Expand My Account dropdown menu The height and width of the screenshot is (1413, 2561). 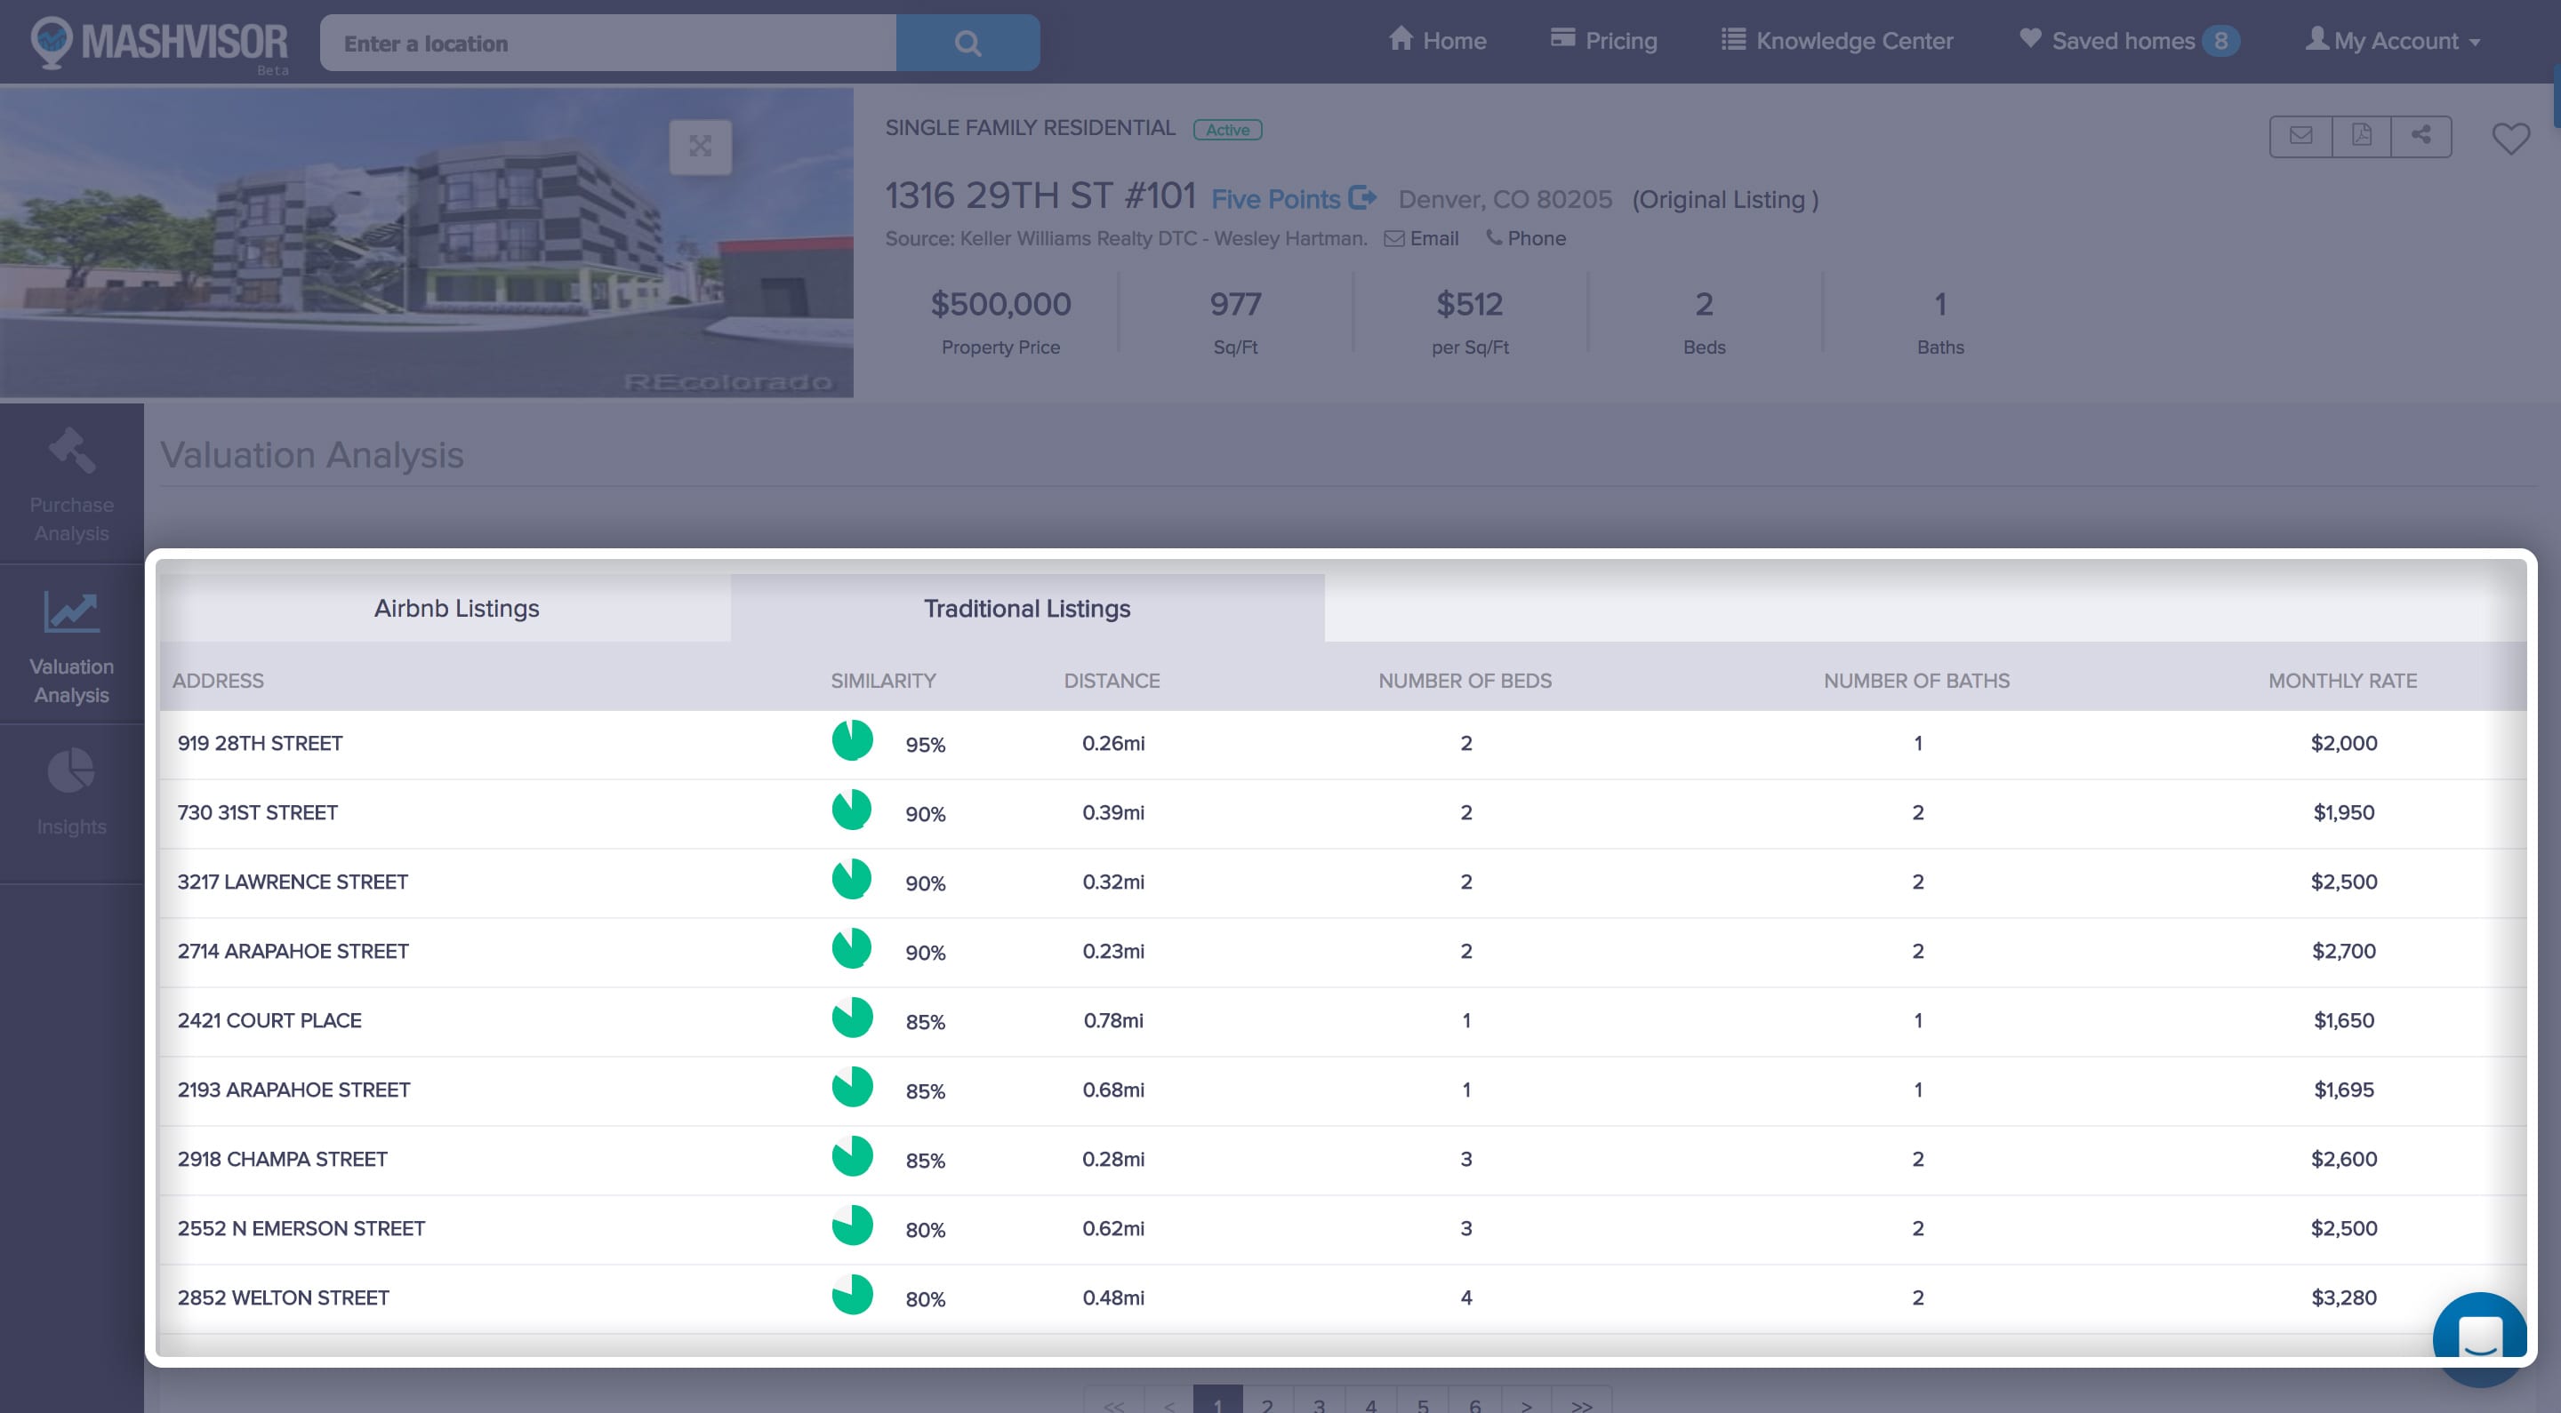click(x=2393, y=42)
